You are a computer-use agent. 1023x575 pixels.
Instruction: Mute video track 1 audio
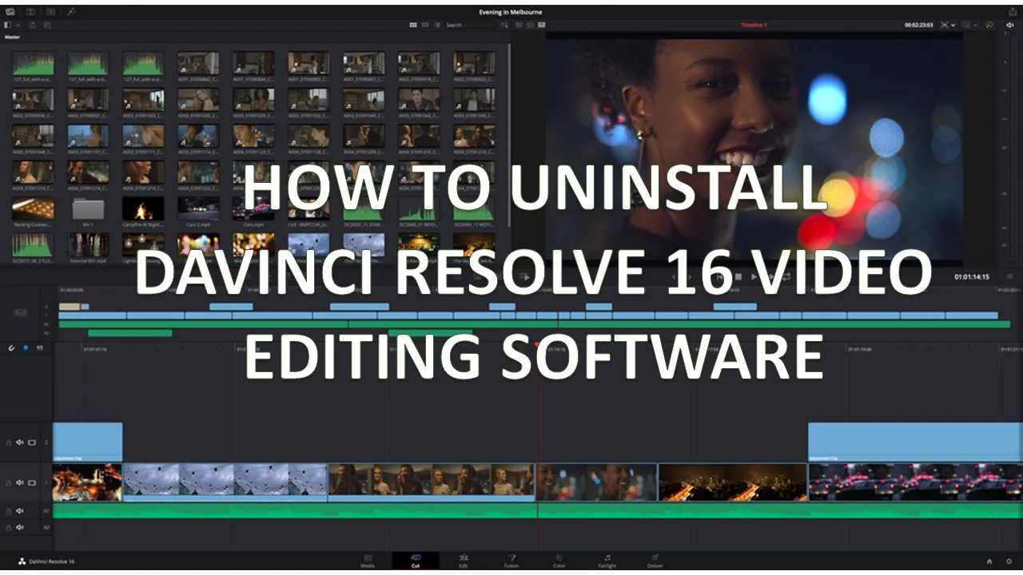[x=20, y=482]
